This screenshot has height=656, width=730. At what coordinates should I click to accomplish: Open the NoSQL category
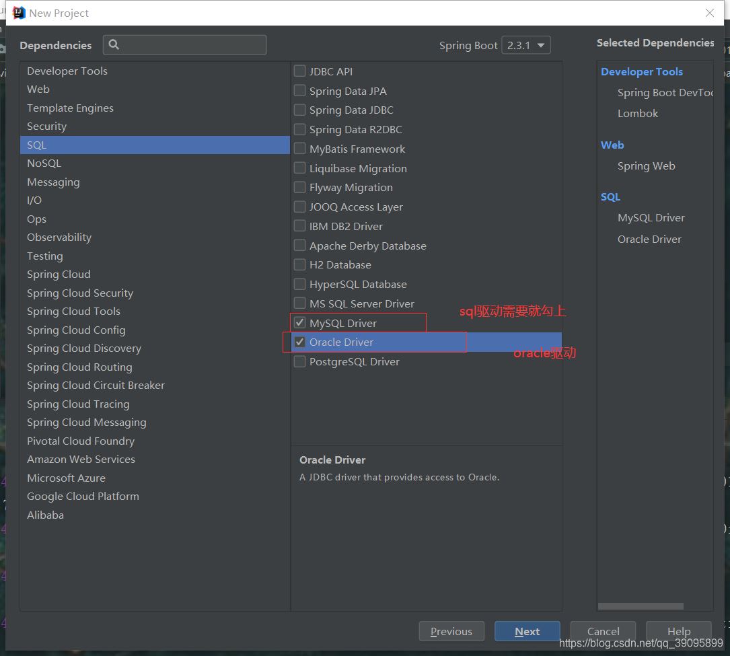[x=155, y=163]
